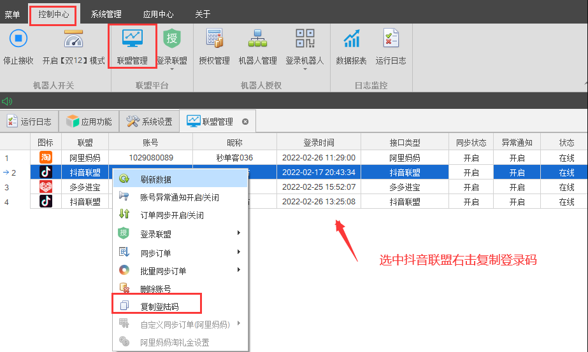This screenshot has width=588, height=352.
Task: Expand the 登录联盟 context submenu arrow
Action: (238, 233)
